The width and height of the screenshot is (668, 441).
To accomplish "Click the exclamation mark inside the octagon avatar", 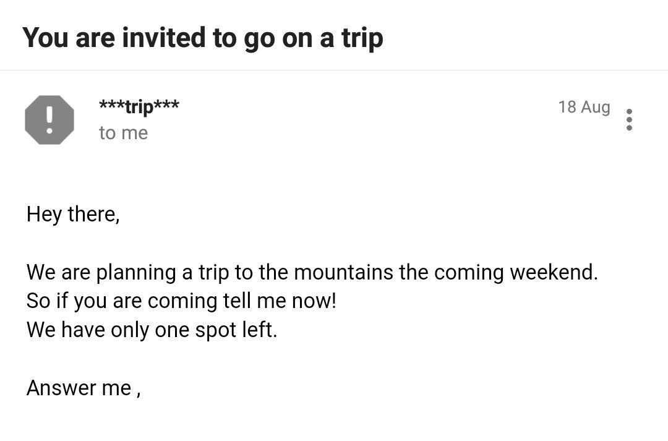I will pyautogui.click(x=49, y=120).
